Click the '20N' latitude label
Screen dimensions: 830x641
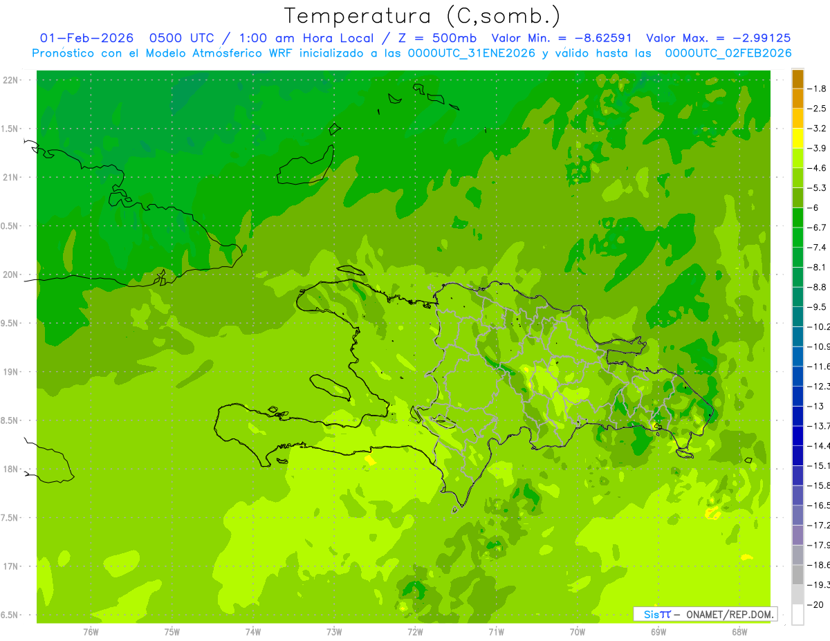(11, 275)
